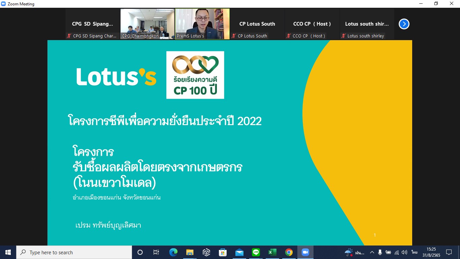The height and width of the screenshot is (259, 460).
Task: Click the muted mic icon on CP Lotus South
Action: 234,36
